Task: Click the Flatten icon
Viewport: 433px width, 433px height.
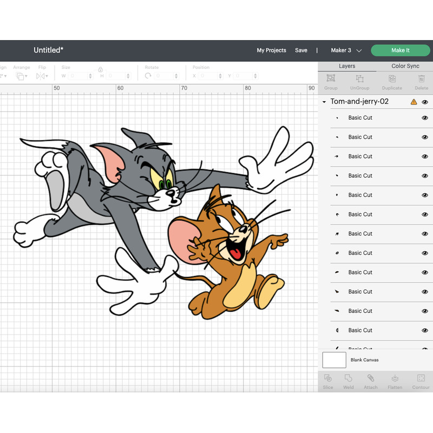Action: (x=395, y=382)
